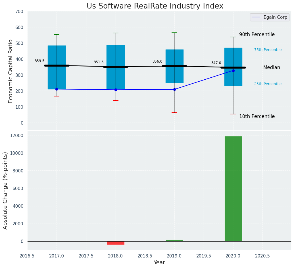
Task: Pick the Egain Corp 2019 data point
Action: (174, 89)
